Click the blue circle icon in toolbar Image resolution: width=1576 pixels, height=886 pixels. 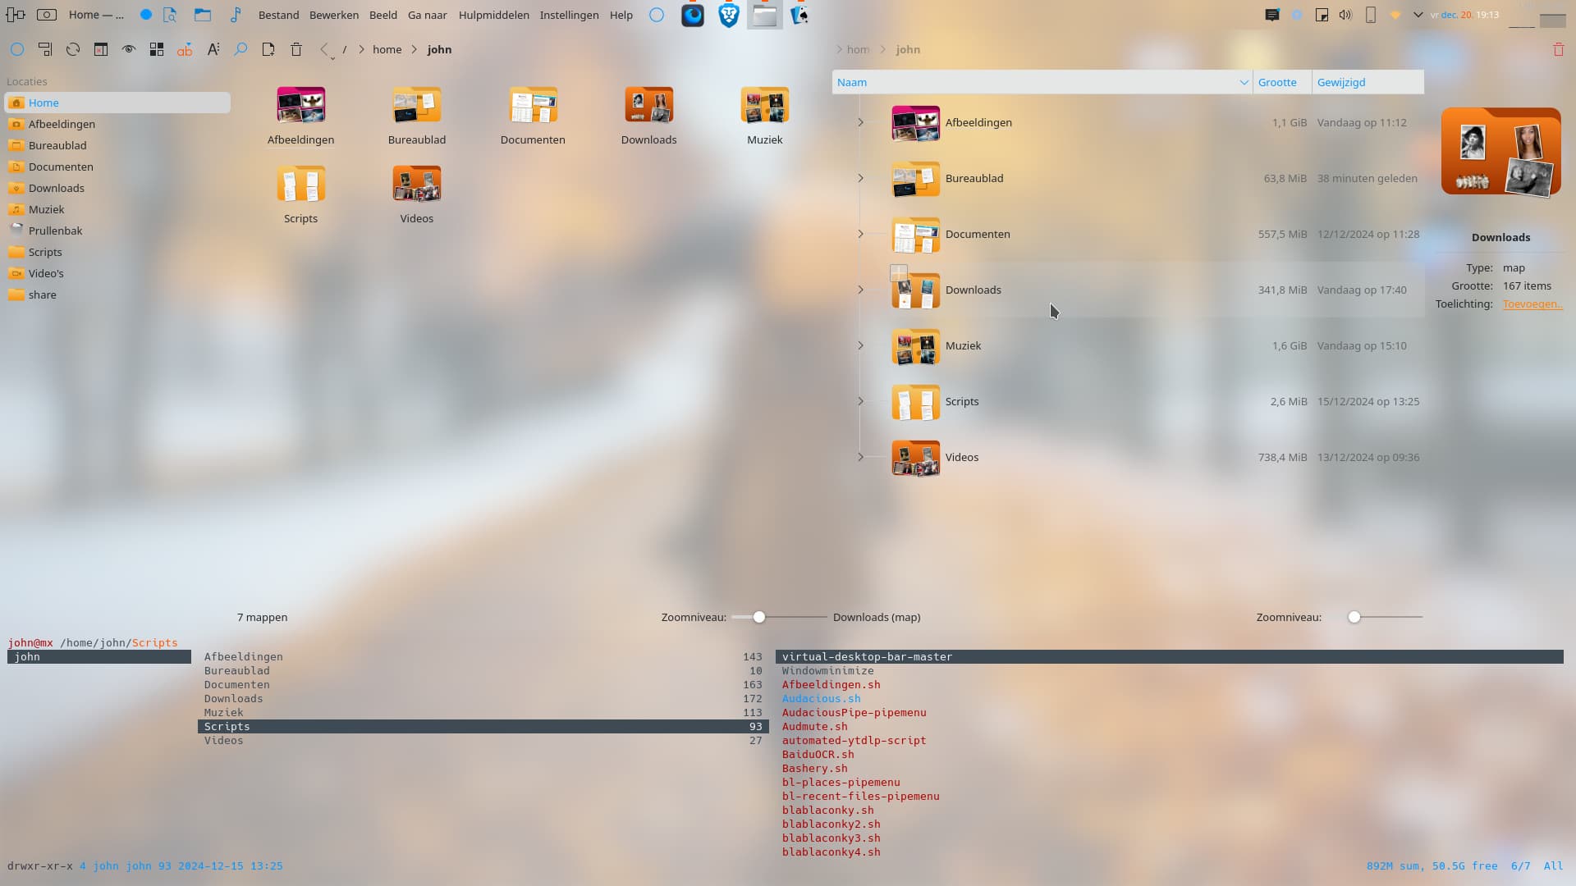[x=17, y=49]
